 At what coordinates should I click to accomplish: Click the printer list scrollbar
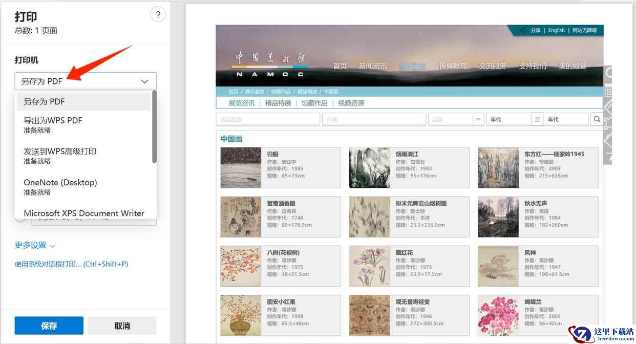154,127
